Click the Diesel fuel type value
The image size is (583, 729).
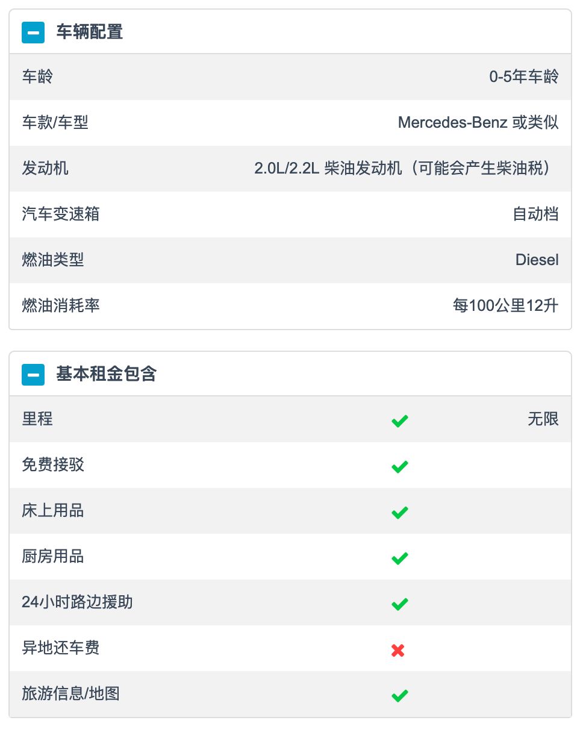pyautogui.click(x=537, y=260)
